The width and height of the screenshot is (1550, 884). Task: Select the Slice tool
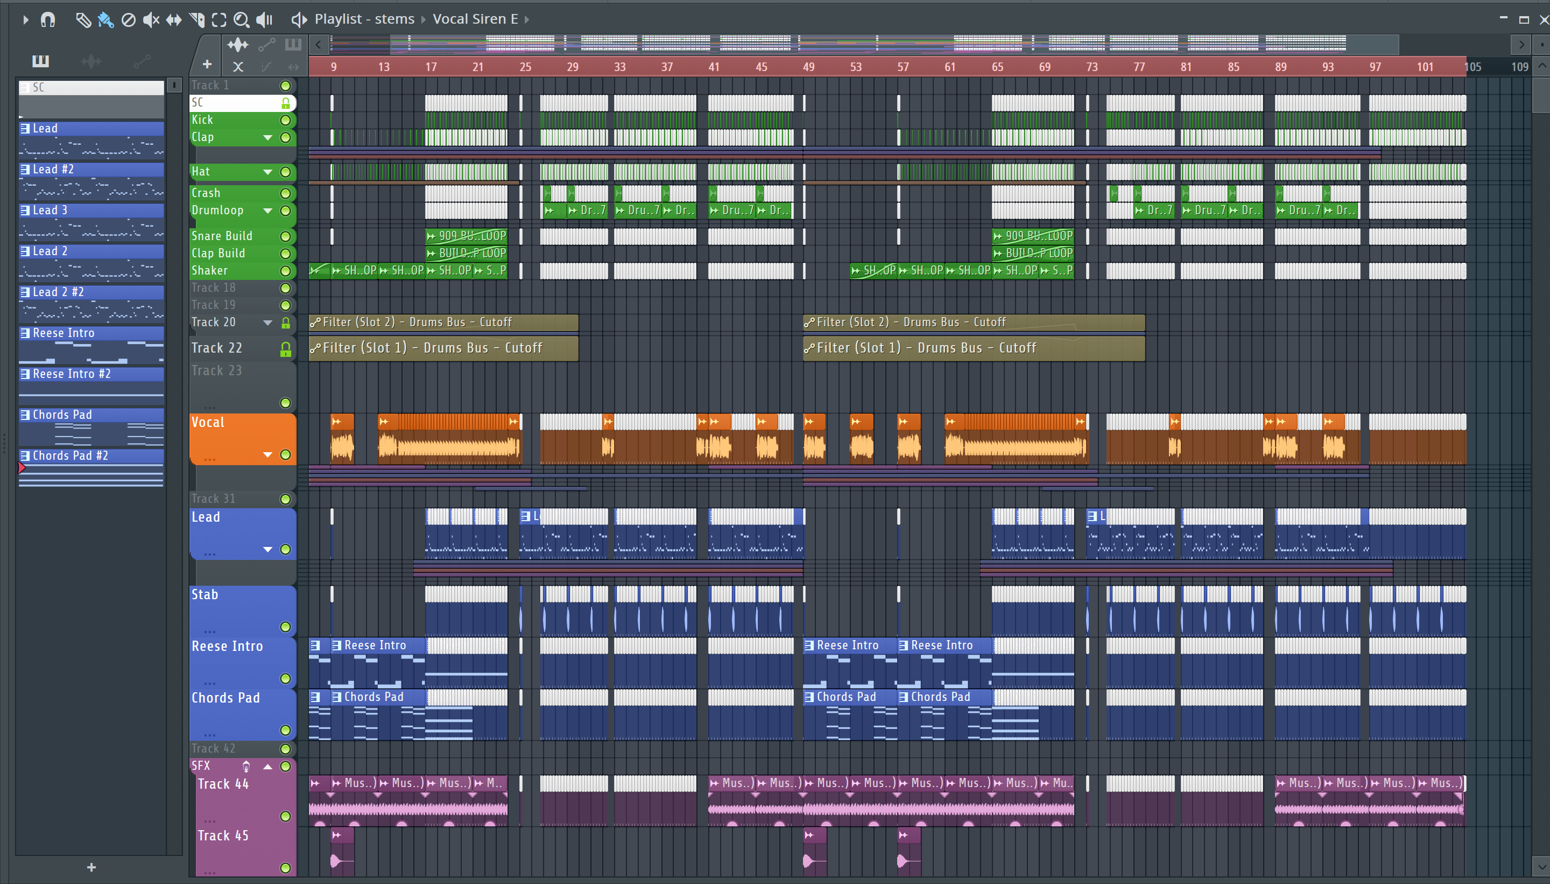[196, 20]
